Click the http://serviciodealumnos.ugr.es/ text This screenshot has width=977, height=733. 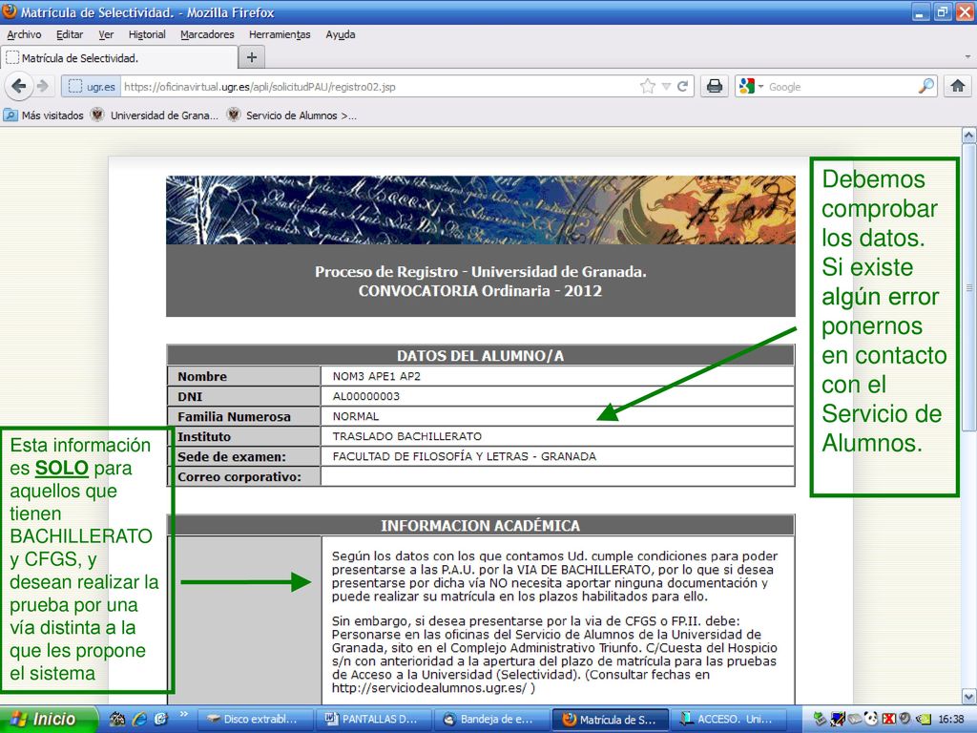click(x=429, y=687)
